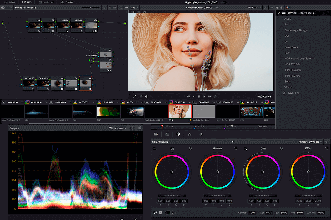Select the viewer eyedropper qualifier tool

(134, 96)
